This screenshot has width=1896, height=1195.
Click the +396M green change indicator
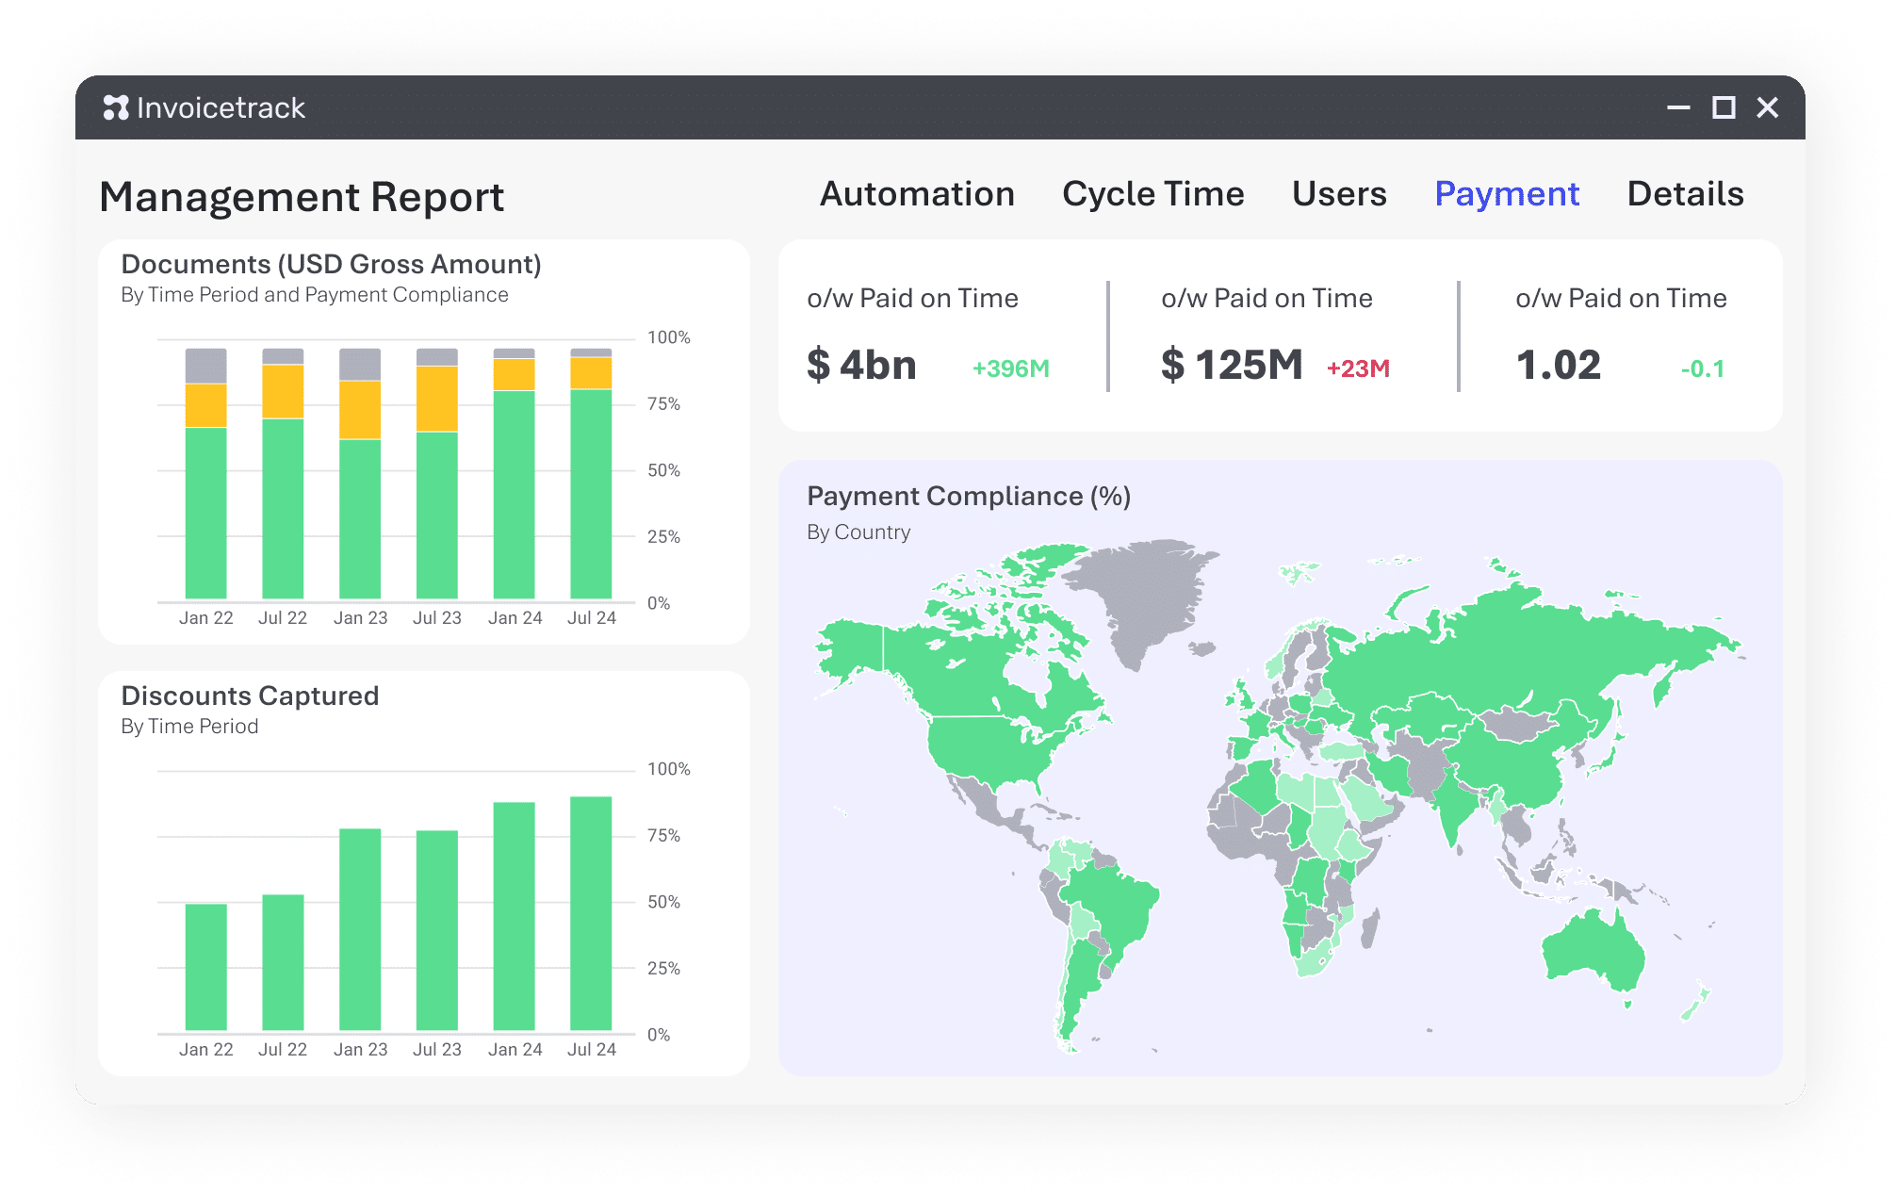tap(1010, 368)
